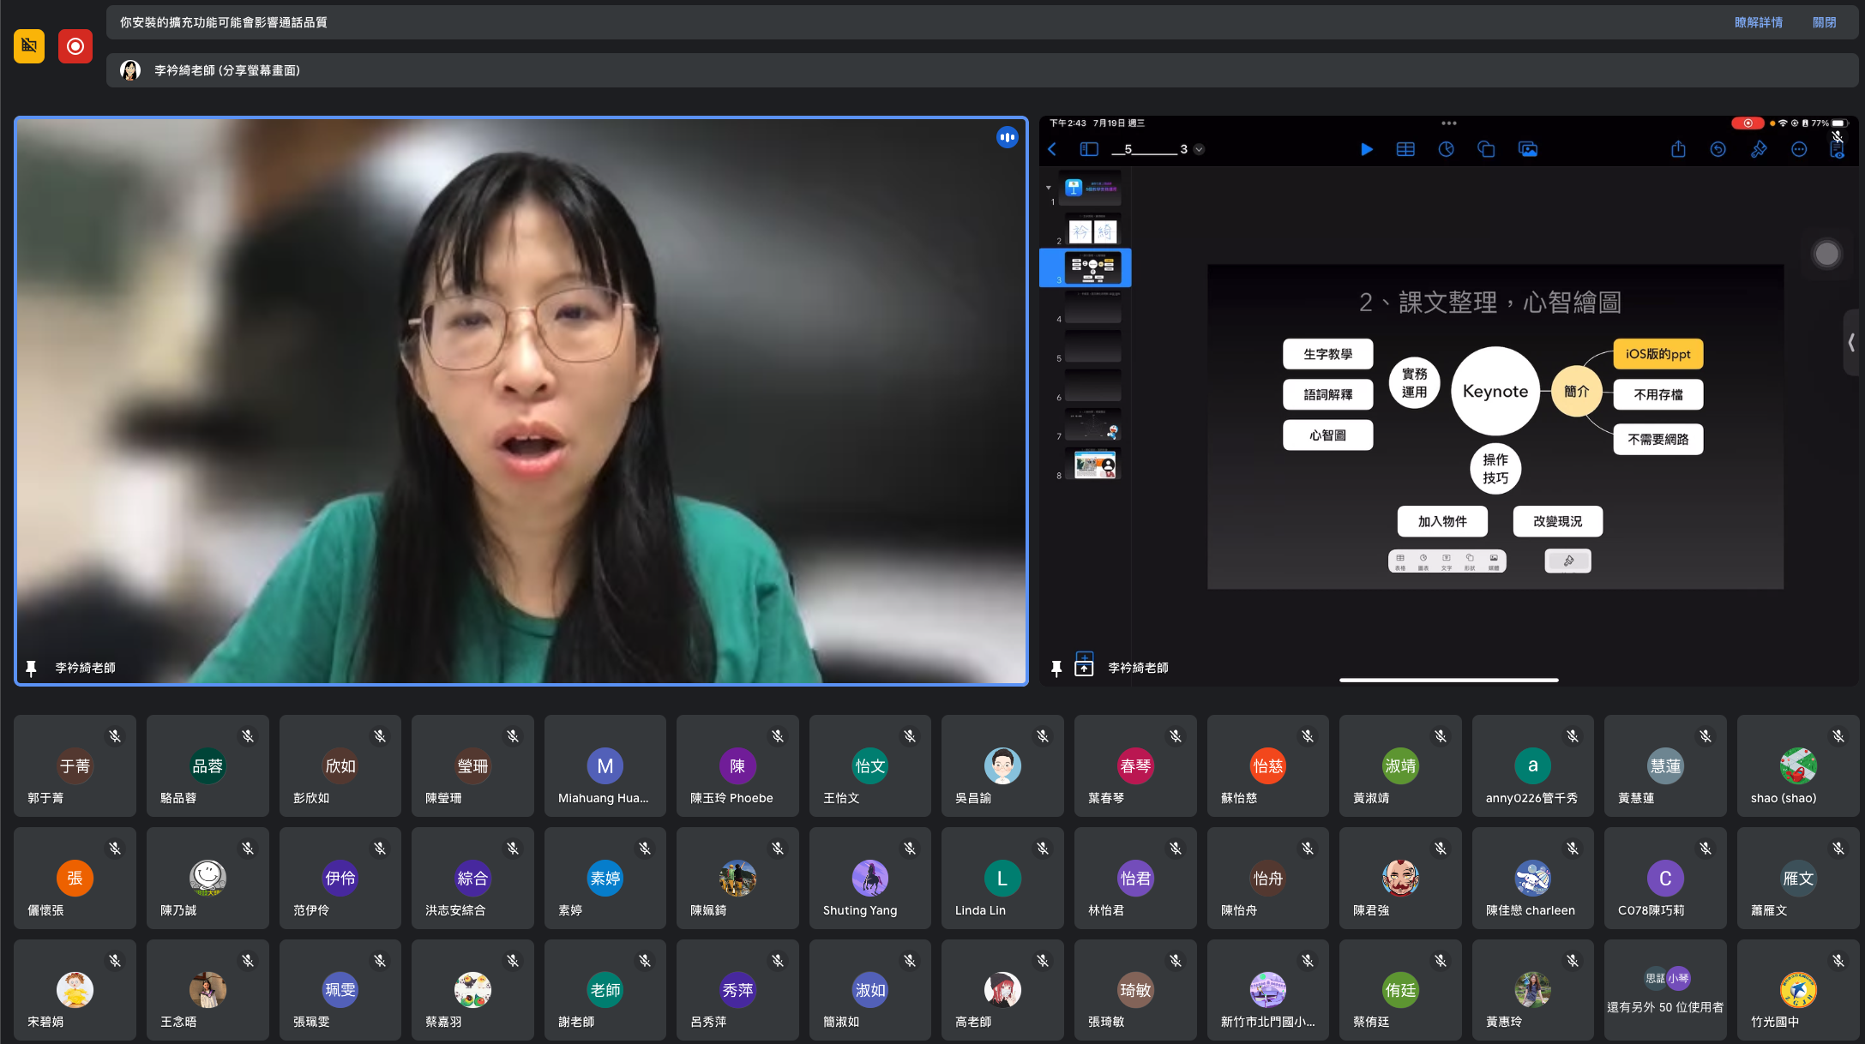Unpin 李衿綺老師 camera tile pin icon
Screen dimensions: 1865x1044
point(31,668)
